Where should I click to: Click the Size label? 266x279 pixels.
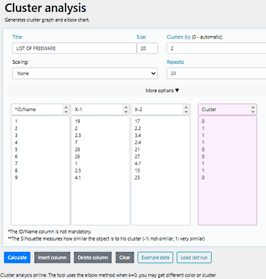[x=141, y=37]
